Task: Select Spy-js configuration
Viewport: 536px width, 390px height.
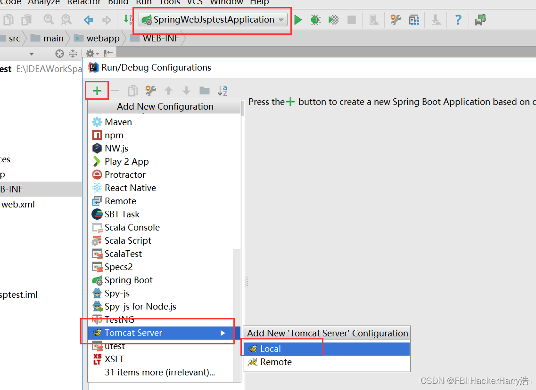Action: click(161, 294)
